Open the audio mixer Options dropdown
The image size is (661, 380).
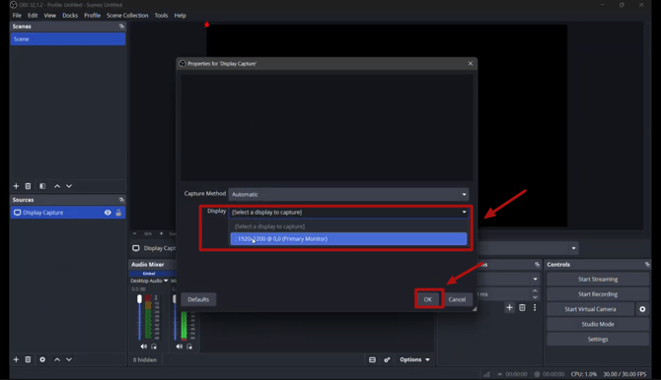point(414,359)
